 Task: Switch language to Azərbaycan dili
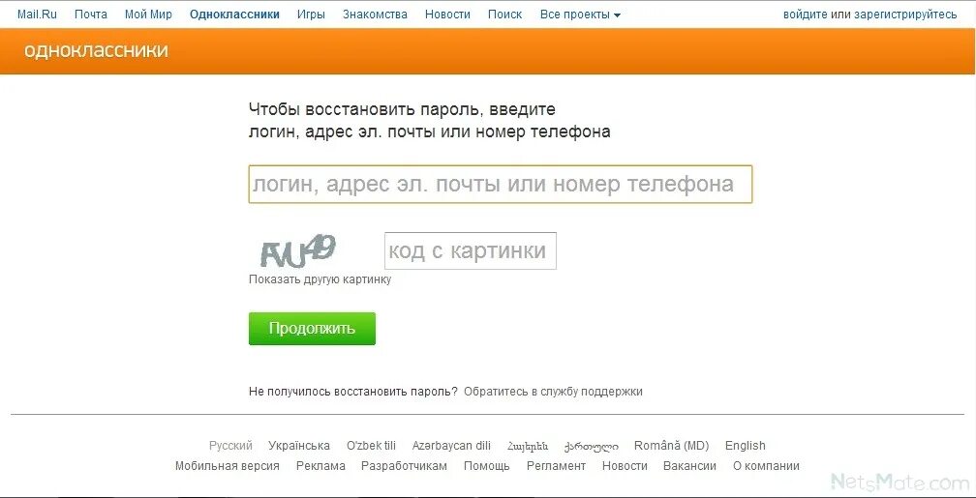point(451,446)
